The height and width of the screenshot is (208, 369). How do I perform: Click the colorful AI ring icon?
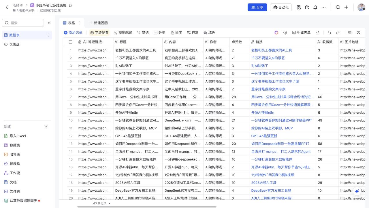pos(276,33)
